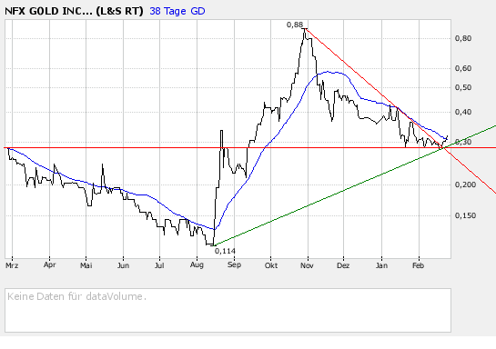Click the '0,40' price axis label
The image size is (496, 349).
click(463, 112)
